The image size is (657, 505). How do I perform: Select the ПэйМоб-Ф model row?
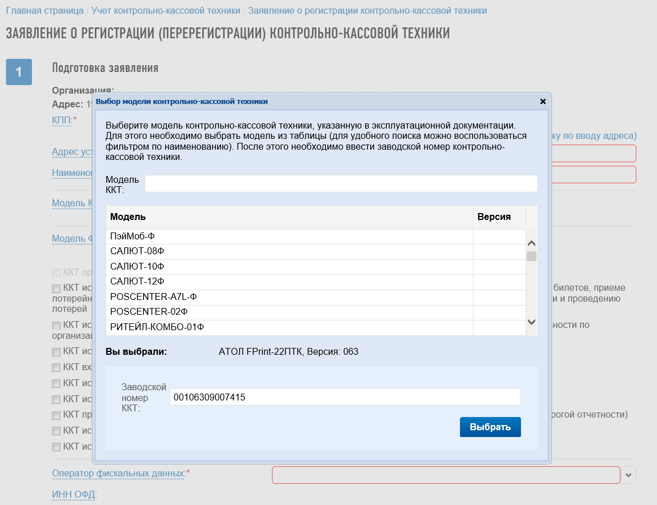coord(316,237)
